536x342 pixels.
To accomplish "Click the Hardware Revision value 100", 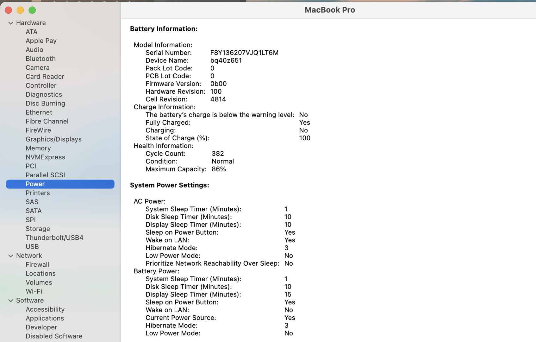I will [x=216, y=92].
